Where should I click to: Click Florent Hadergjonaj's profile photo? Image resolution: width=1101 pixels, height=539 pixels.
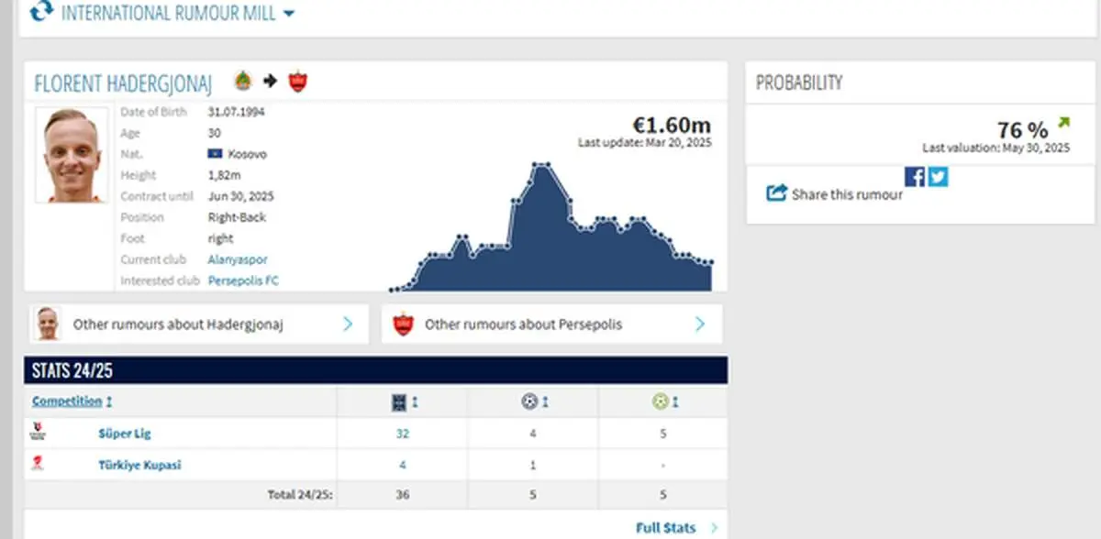click(x=72, y=155)
